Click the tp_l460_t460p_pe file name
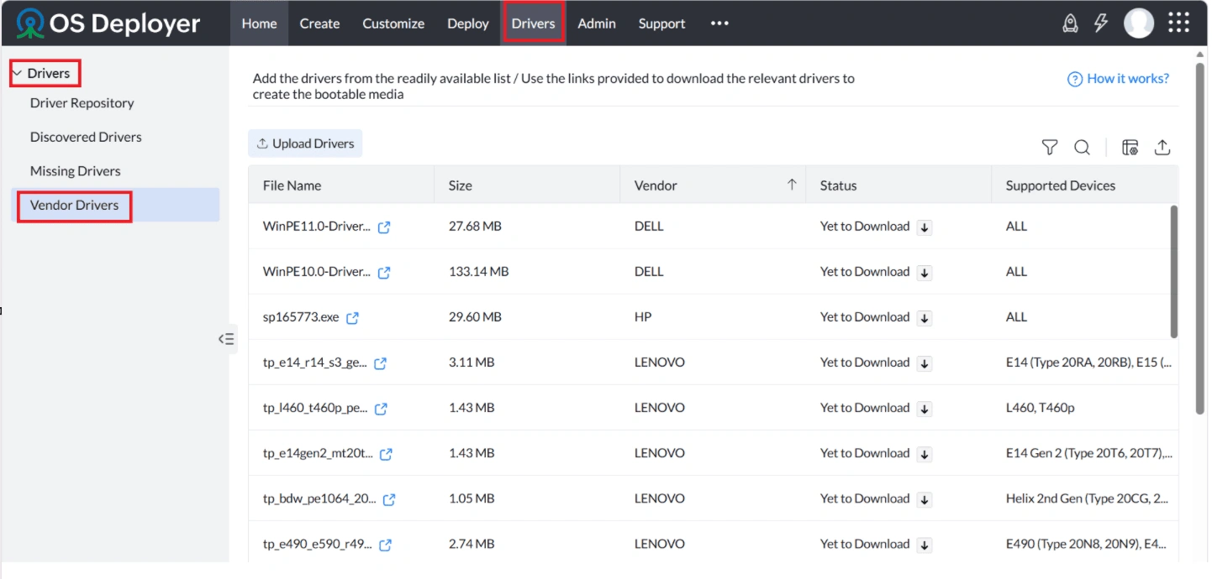This screenshot has width=1212, height=579. coord(315,408)
